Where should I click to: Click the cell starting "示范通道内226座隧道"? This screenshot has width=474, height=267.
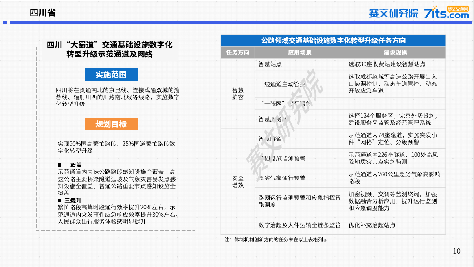pos(395,158)
